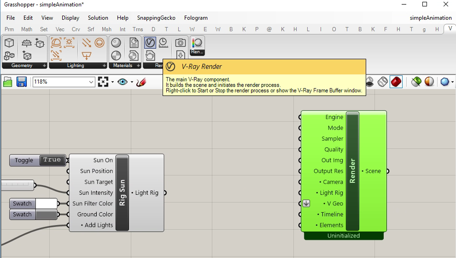This screenshot has height=258, width=456.
Task: Select the teapot render component icon
Action: pyautogui.click(x=150, y=56)
